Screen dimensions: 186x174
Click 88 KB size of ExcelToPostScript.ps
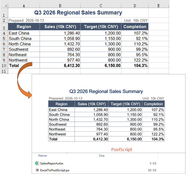pos(152,170)
